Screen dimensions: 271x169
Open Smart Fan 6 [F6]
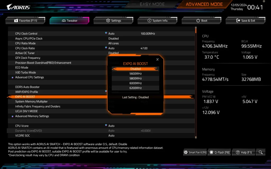tap(195, 152)
